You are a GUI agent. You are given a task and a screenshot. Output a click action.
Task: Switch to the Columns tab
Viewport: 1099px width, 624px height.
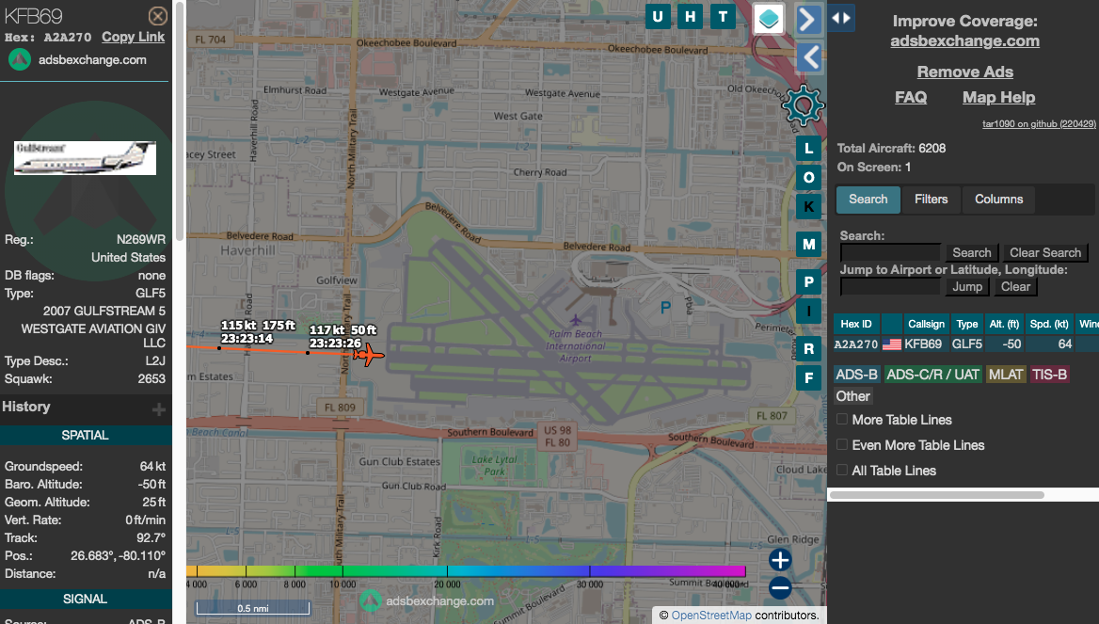tap(998, 200)
